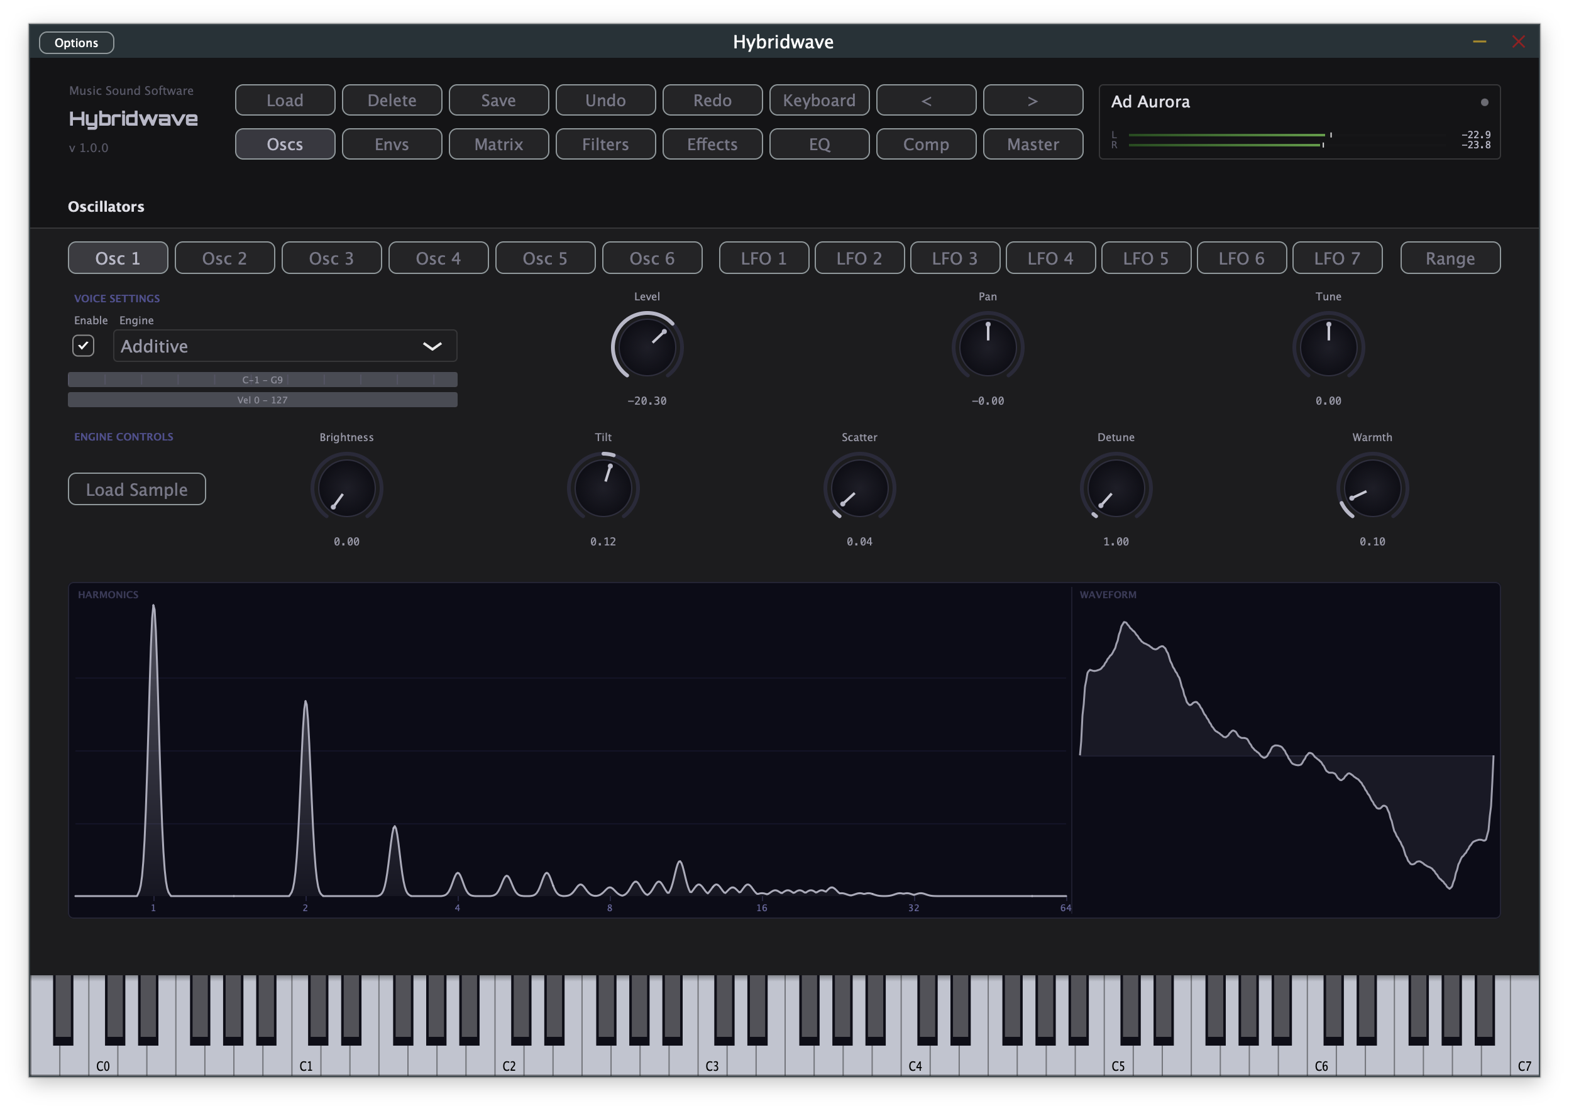Open the EQ tab
Viewport: 1569px width, 1111px height.
pos(818,144)
